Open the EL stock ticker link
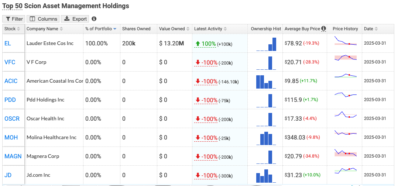 tap(8, 44)
